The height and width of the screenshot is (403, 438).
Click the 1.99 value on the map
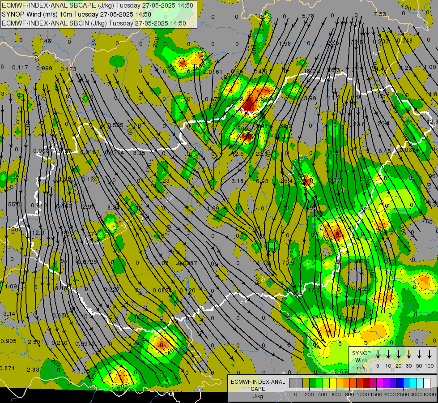pos(213,209)
